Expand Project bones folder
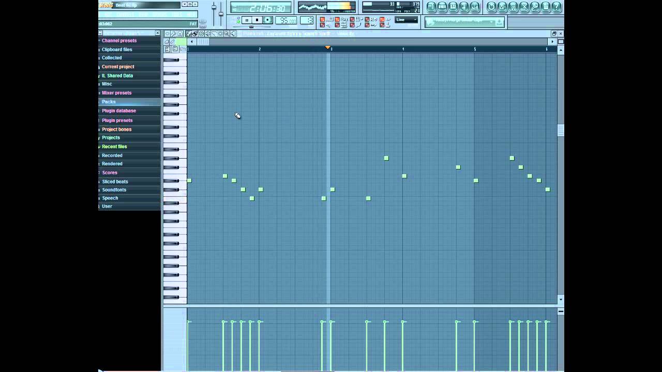Image resolution: width=662 pixels, height=372 pixels. click(116, 129)
